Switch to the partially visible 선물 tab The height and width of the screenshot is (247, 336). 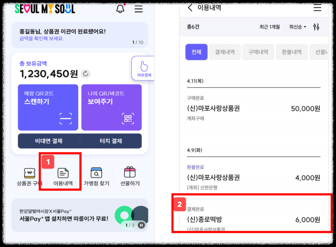pyautogui.click(x=319, y=52)
